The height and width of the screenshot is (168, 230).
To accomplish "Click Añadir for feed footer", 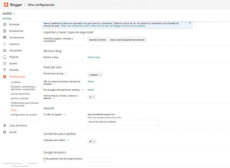I will click(x=90, y=90).
